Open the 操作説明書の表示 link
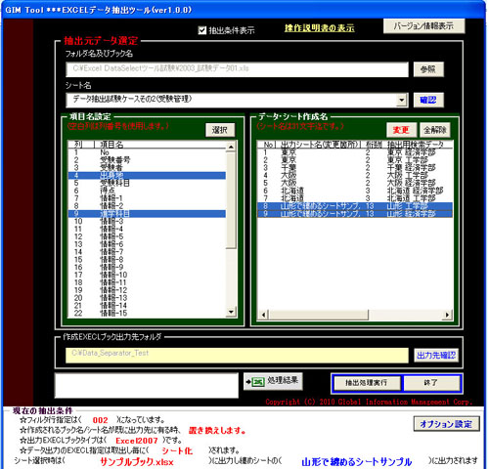The width and height of the screenshot is (489, 469). tap(319, 28)
